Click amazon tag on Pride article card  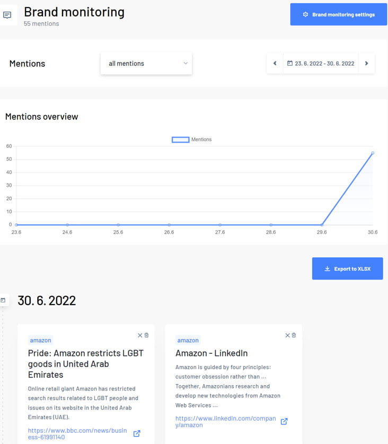click(x=40, y=340)
